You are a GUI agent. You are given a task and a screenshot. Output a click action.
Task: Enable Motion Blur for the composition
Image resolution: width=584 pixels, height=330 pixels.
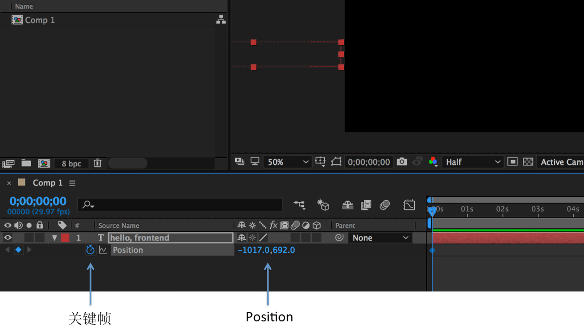[x=385, y=205]
